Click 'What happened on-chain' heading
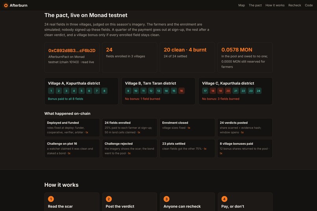Viewport: 317px width, 211px height. click(67, 114)
